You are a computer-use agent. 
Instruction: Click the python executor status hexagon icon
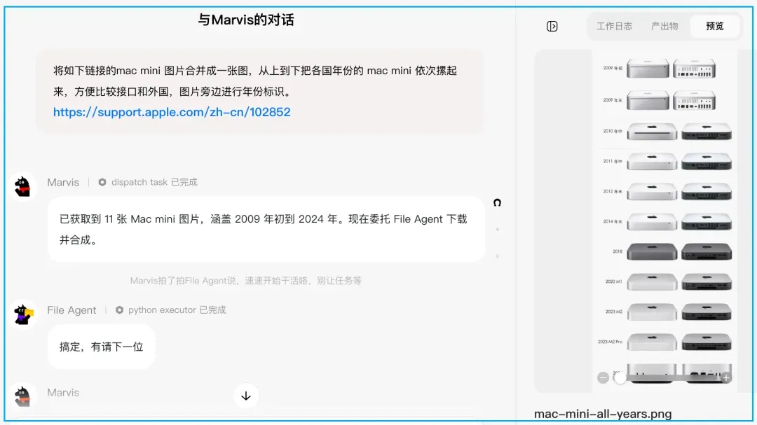119,310
